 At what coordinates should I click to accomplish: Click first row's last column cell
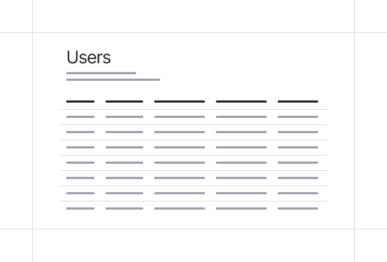(x=298, y=117)
